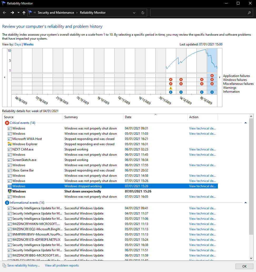Collapse the Informational events group
Screen dimensions: 256x272
tap(245, 203)
